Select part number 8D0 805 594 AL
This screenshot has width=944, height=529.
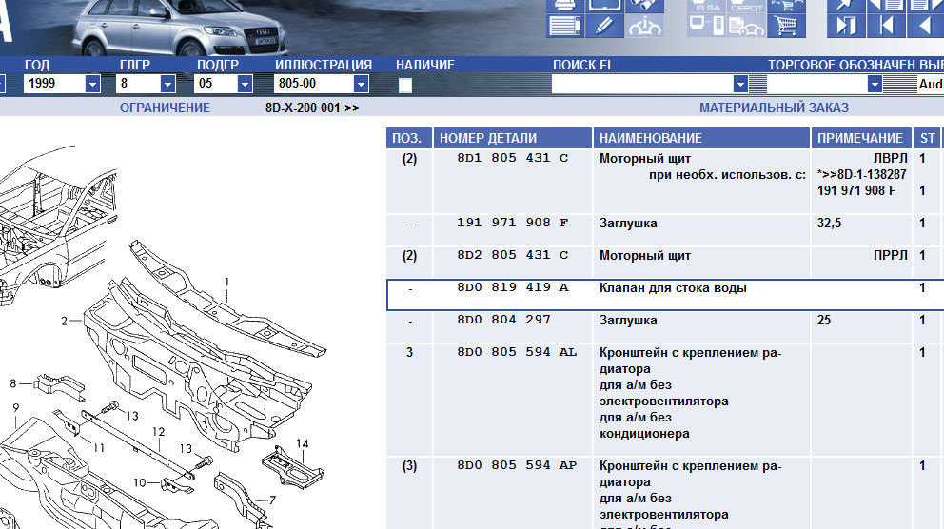click(x=517, y=353)
